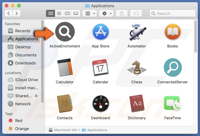Click Applications in the path bar
Image resolution: width=200 pixels, height=136 pixels.
coord(94,130)
